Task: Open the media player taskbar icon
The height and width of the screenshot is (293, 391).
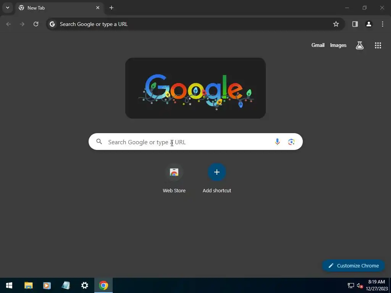Action: (47, 285)
